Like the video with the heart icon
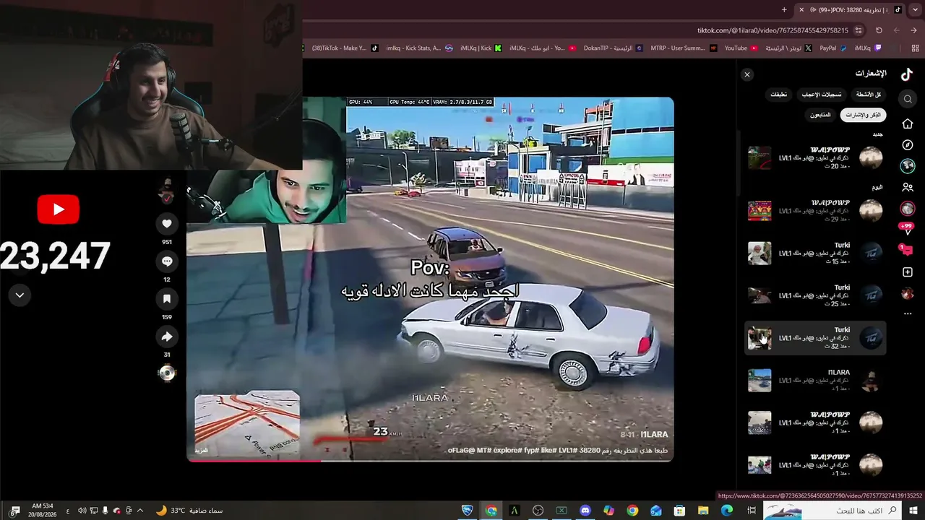Image resolution: width=925 pixels, height=520 pixels. [167, 224]
